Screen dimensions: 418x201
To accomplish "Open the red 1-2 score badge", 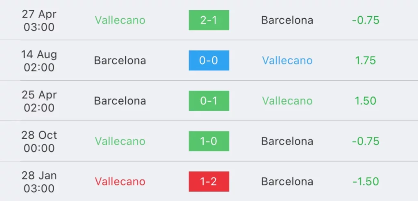I will coord(209,181).
